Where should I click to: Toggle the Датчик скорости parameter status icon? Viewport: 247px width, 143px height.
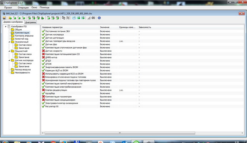coord(43,51)
